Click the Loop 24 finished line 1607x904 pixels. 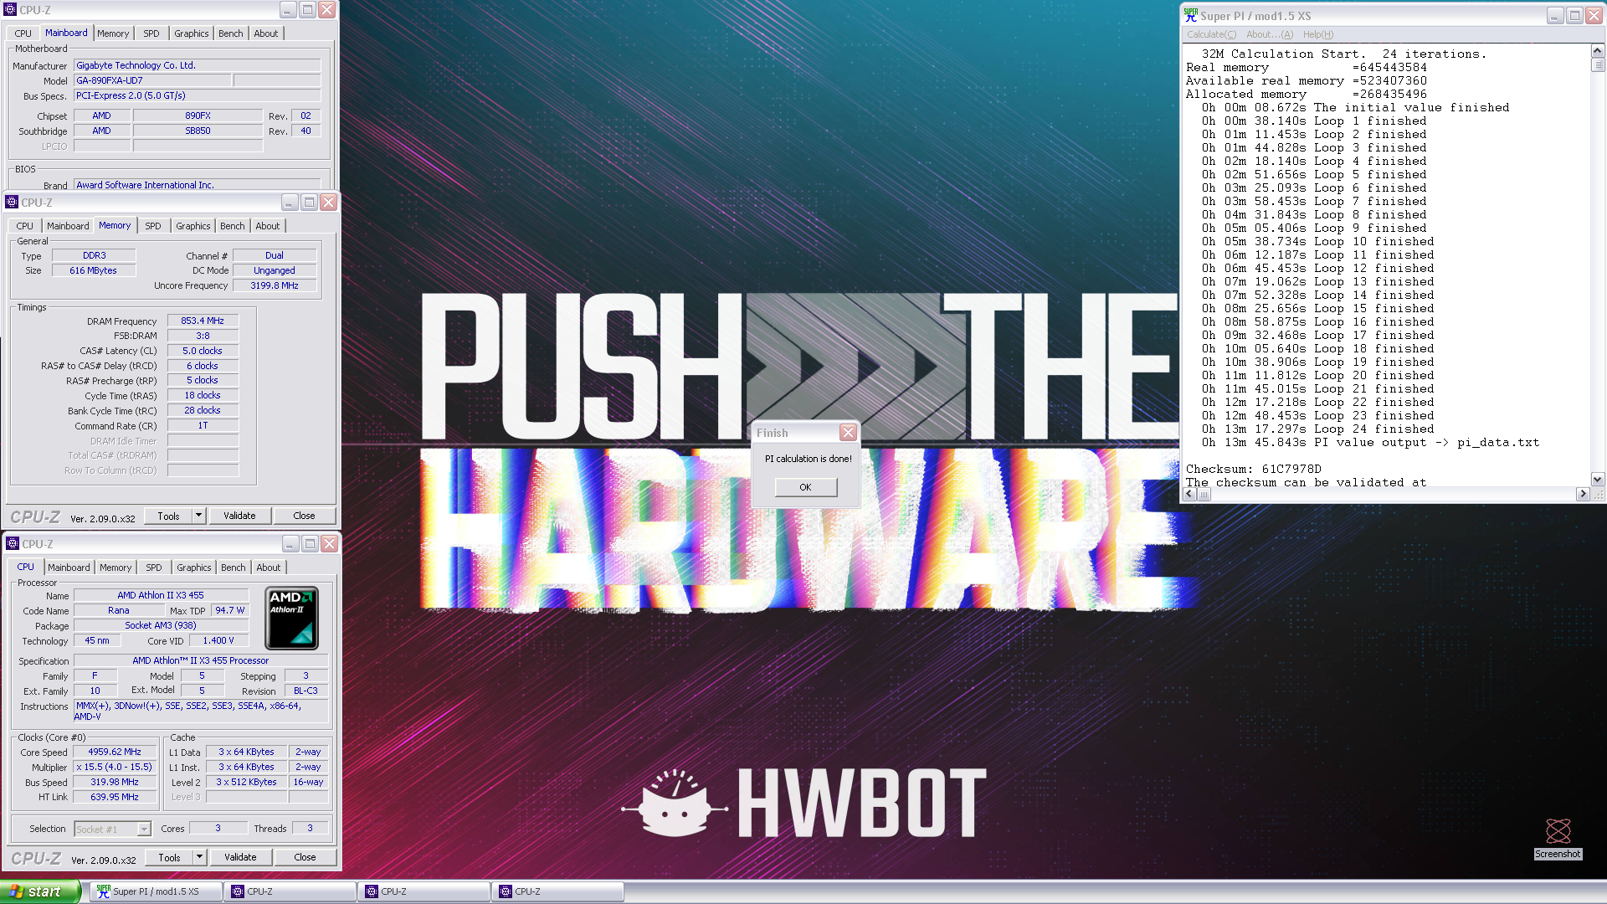[1317, 429]
